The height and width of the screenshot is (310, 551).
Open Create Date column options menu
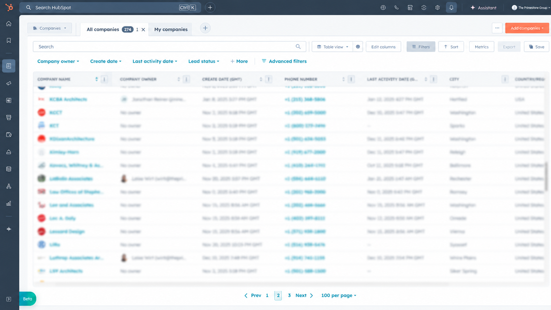coord(269,79)
